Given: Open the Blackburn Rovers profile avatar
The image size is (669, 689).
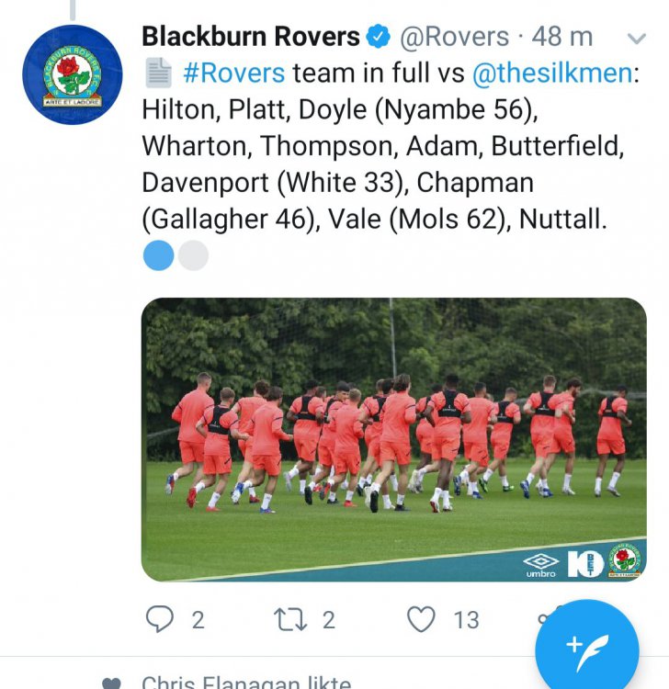Looking at the screenshot, I should pyautogui.click(x=72, y=74).
